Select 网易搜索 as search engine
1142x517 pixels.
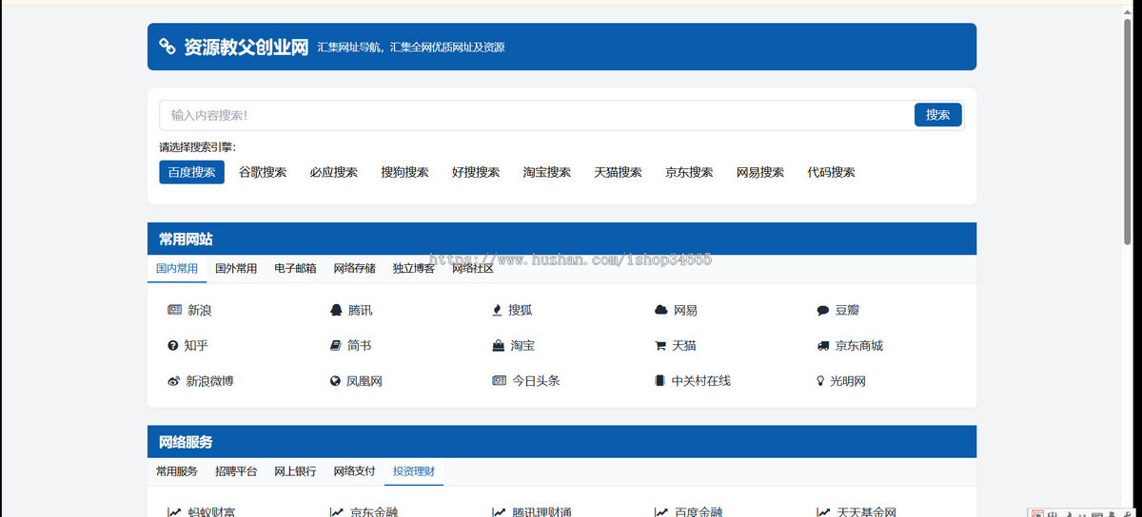tap(760, 172)
